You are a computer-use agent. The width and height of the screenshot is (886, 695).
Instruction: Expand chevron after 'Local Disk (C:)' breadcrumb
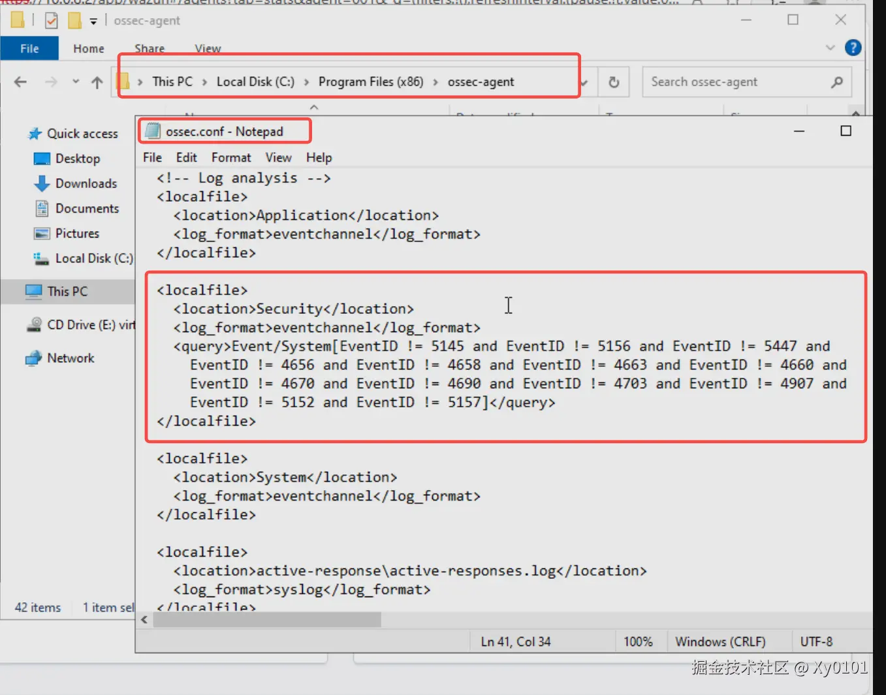coord(306,82)
